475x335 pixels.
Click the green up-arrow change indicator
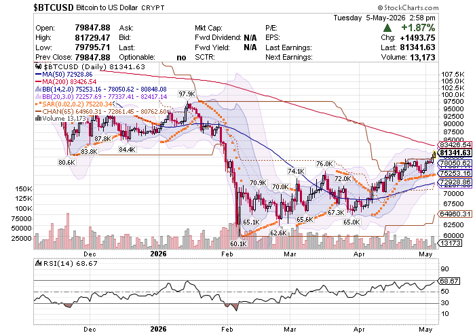click(x=387, y=28)
